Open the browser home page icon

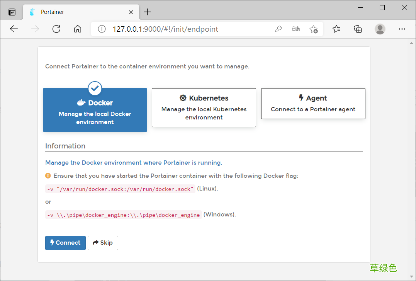pyautogui.click(x=77, y=29)
